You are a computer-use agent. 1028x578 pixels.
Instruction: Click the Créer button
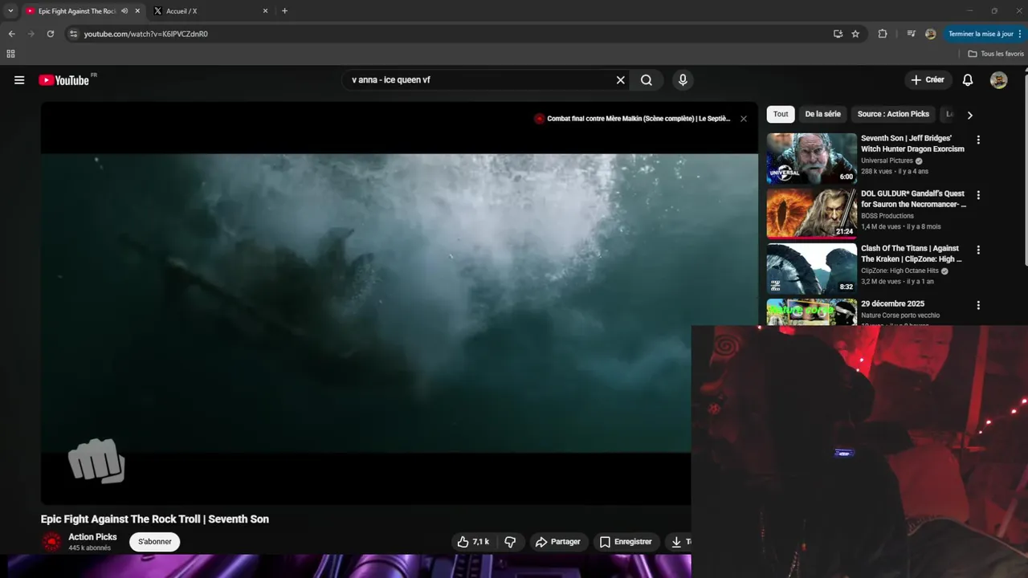point(928,80)
